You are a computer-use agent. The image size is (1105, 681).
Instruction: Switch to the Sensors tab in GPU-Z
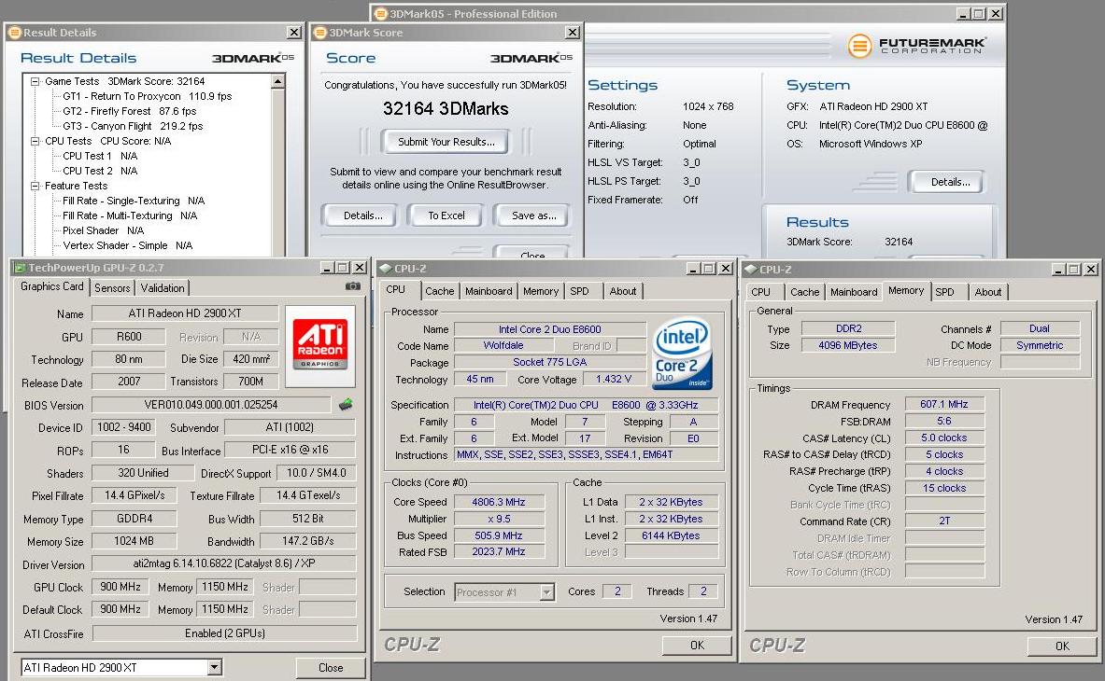(112, 287)
